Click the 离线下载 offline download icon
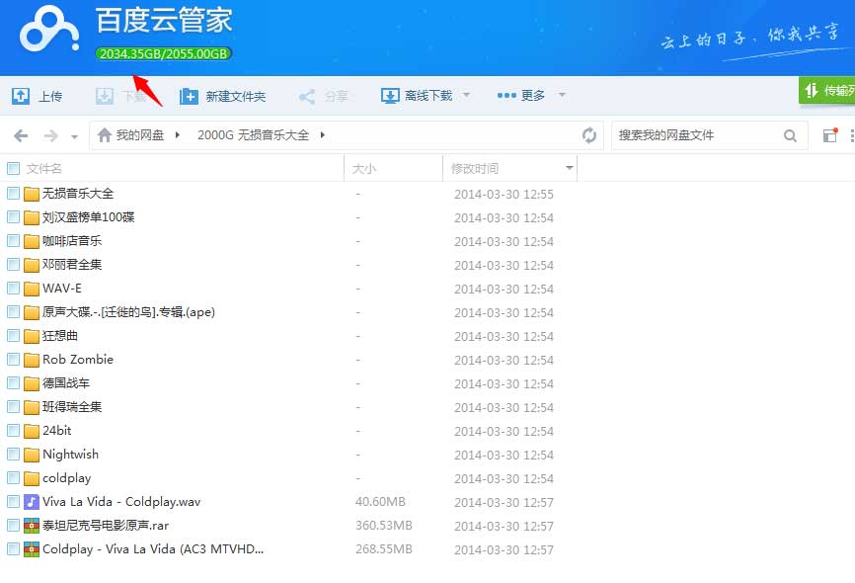The width and height of the screenshot is (855, 583). (390, 96)
